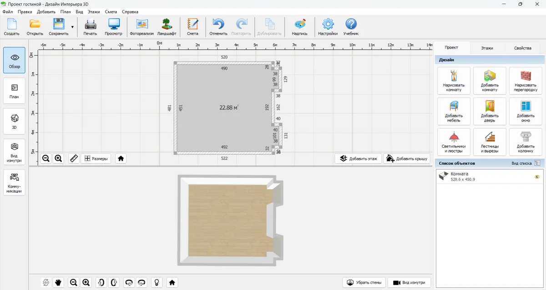Click Добавить мебель tool
546x290 pixels.
[454, 111]
